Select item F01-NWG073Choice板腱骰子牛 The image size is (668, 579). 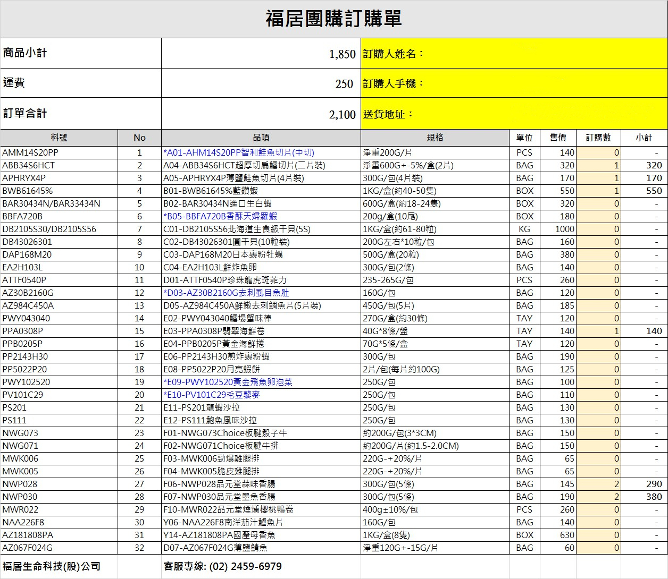[x=225, y=433]
